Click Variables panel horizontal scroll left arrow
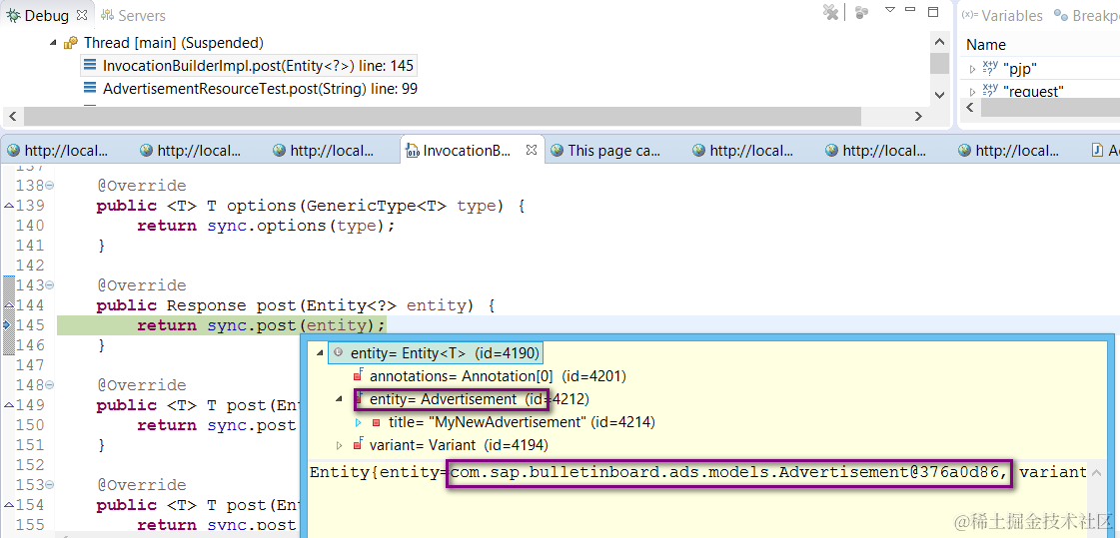The image size is (1120, 538). click(969, 107)
